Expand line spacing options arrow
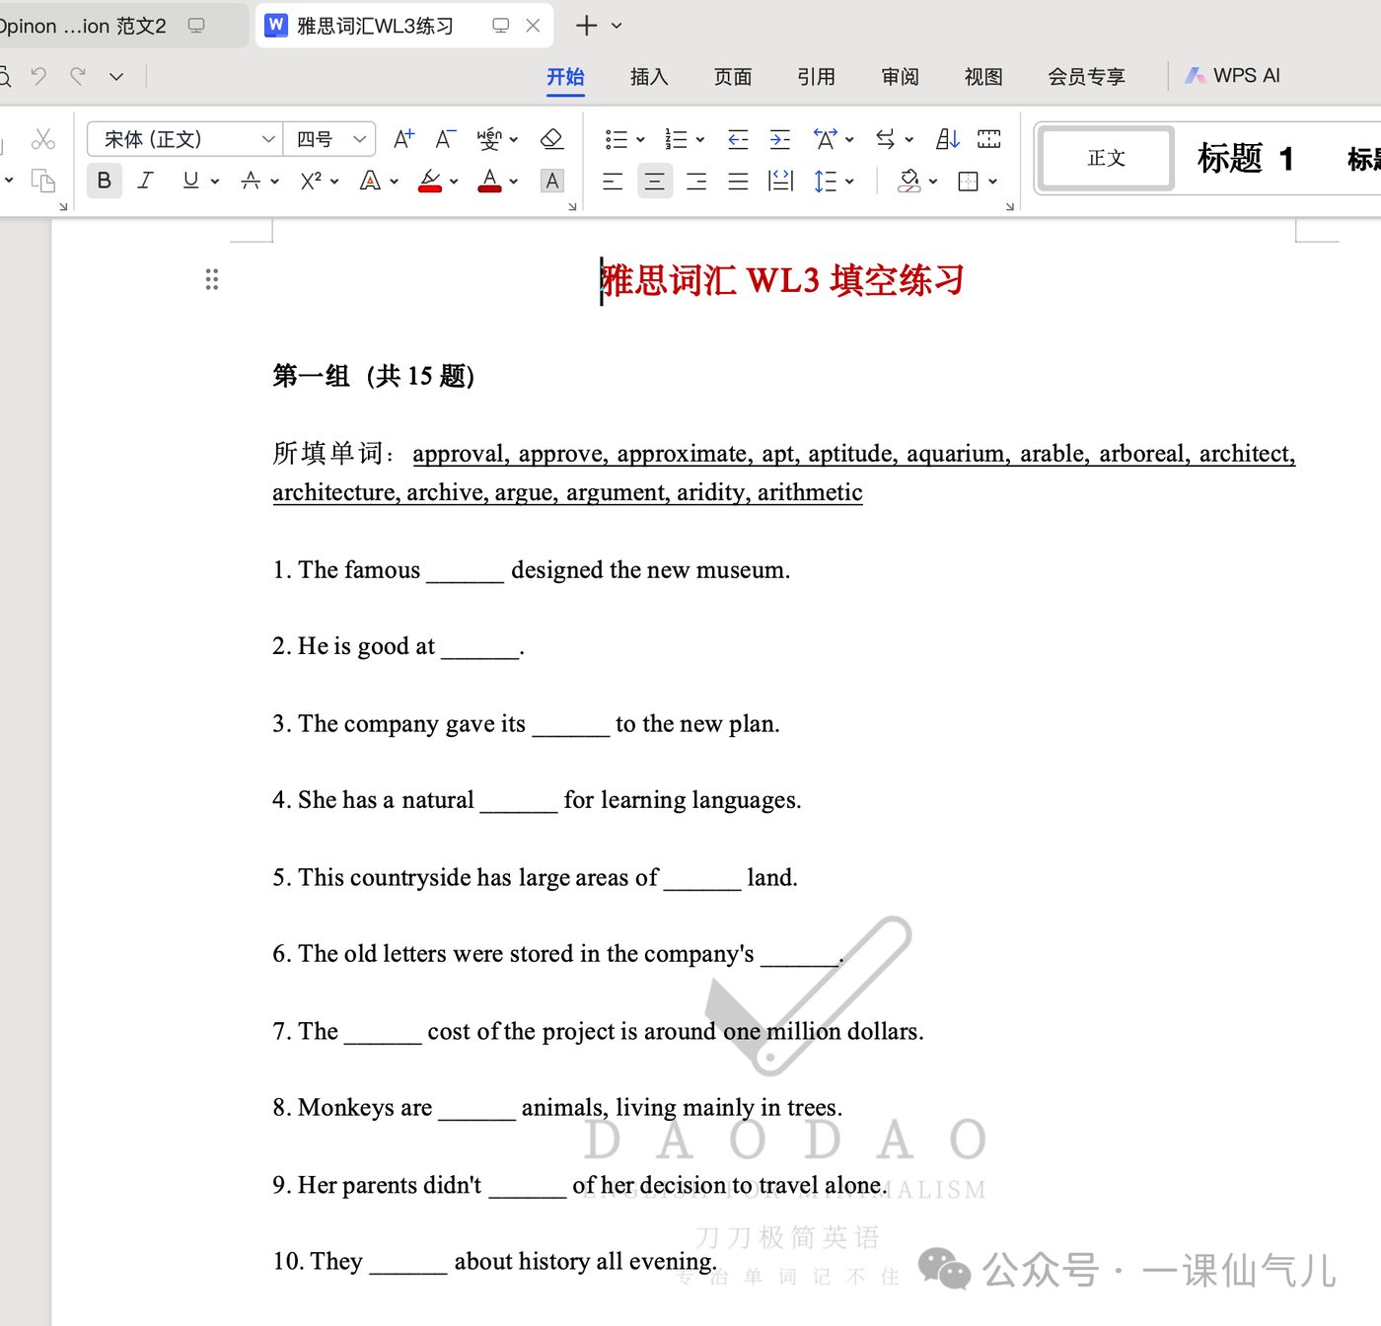Image resolution: width=1381 pixels, height=1326 pixels. [849, 182]
